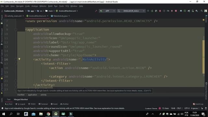The image size is (208, 117).
Task: Open the Navigate menu
Action: tap(20, 6)
